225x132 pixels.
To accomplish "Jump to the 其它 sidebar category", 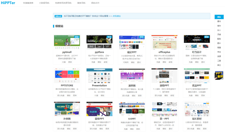I will [x=219, y=65].
